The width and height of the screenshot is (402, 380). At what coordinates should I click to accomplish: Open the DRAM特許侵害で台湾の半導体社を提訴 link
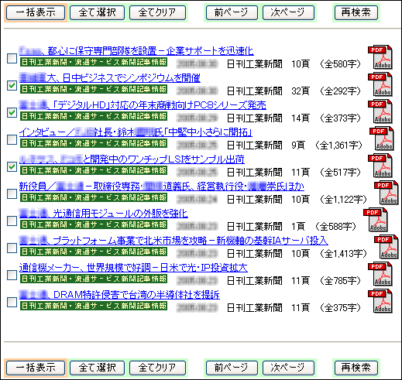click(x=119, y=294)
